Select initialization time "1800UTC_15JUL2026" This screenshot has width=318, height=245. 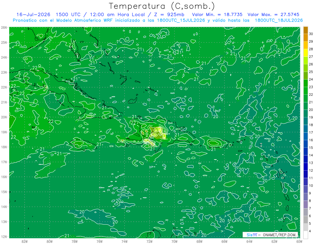(181, 20)
